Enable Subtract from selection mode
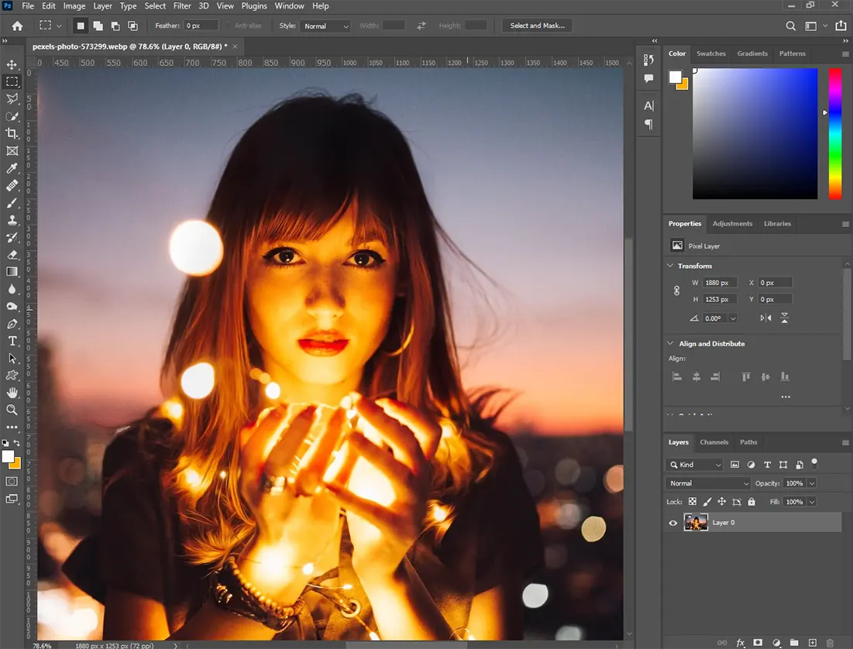This screenshot has width=853, height=649. pos(115,26)
